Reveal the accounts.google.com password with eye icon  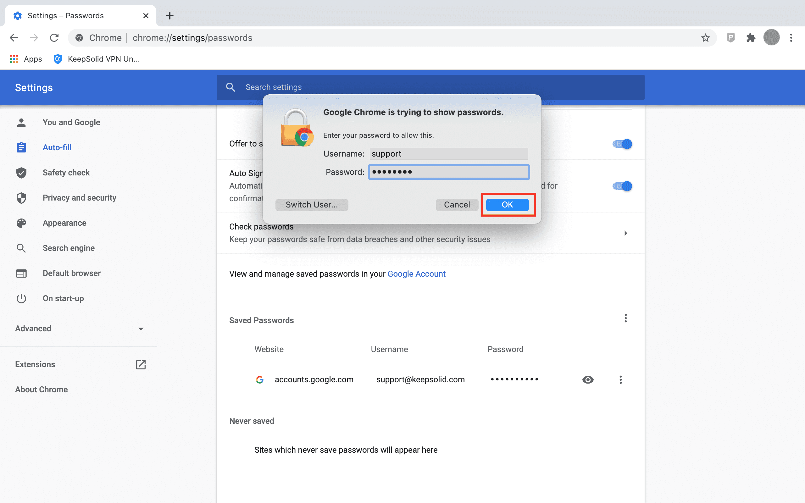[x=587, y=379]
